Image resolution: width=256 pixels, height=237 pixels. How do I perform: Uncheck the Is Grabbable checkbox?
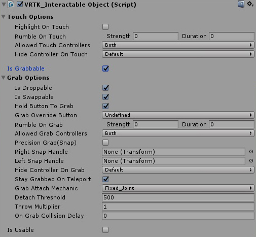pos(105,69)
